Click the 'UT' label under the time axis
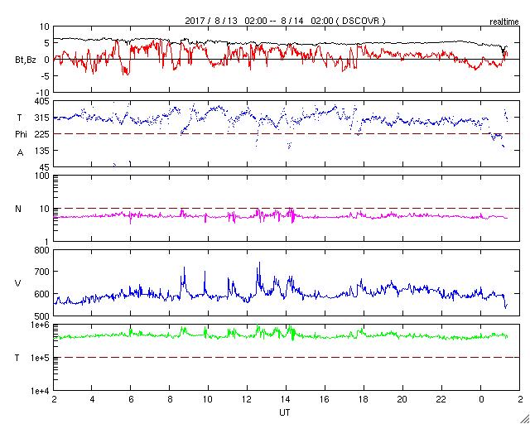Viewport: 530px width, 424px height. coord(285,412)
